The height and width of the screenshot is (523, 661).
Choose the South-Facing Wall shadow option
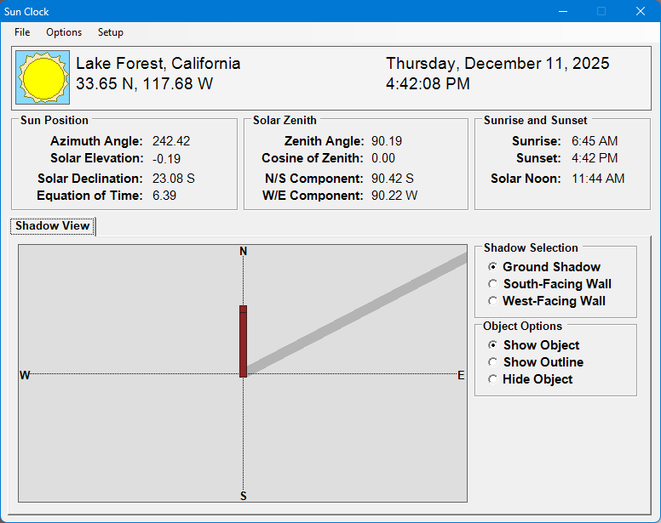[493, 284]
